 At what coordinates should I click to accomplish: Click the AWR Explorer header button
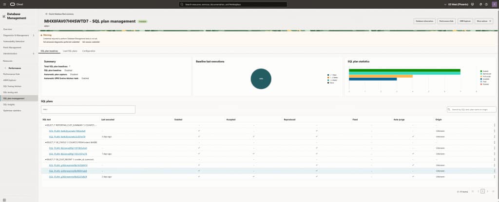click(465, 21)
